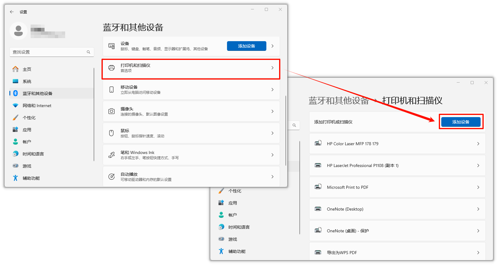Open 个性化 in the first window sidebar

coord(29,118)
